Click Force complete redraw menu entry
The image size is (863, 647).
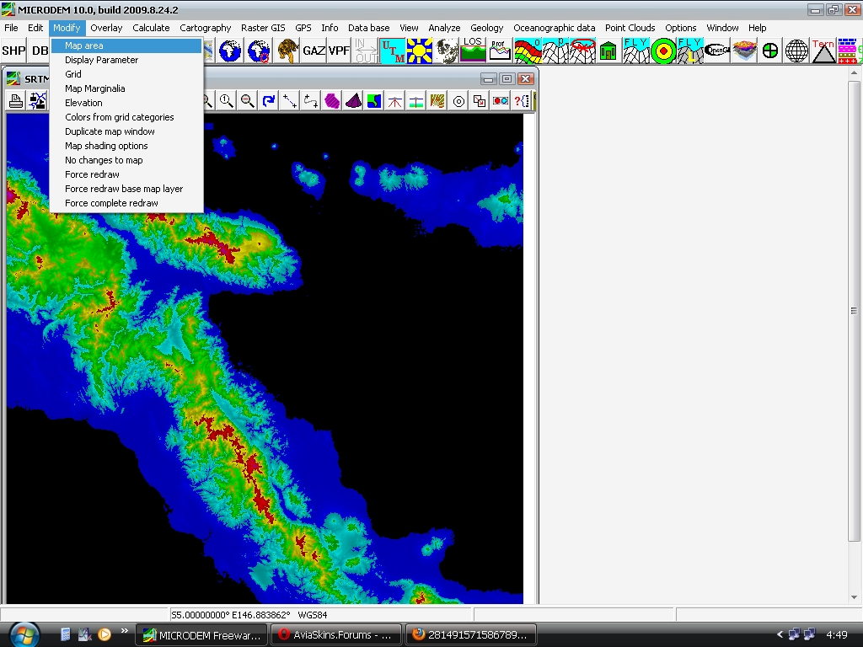click(111, 203)
